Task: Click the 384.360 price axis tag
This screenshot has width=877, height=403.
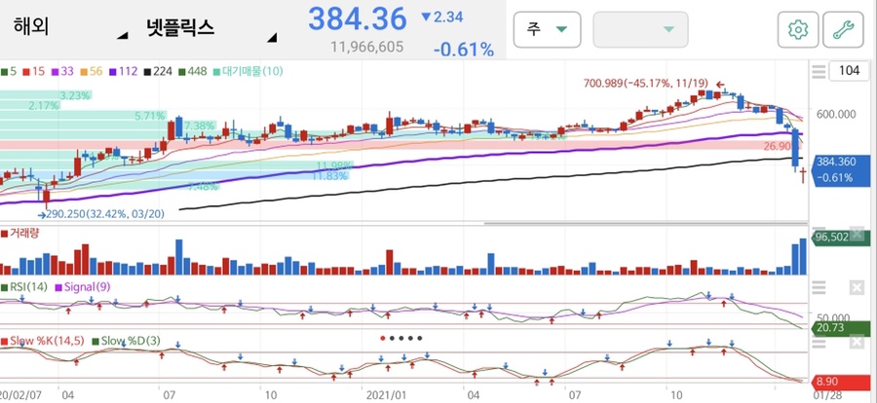Action: (841, 169)
